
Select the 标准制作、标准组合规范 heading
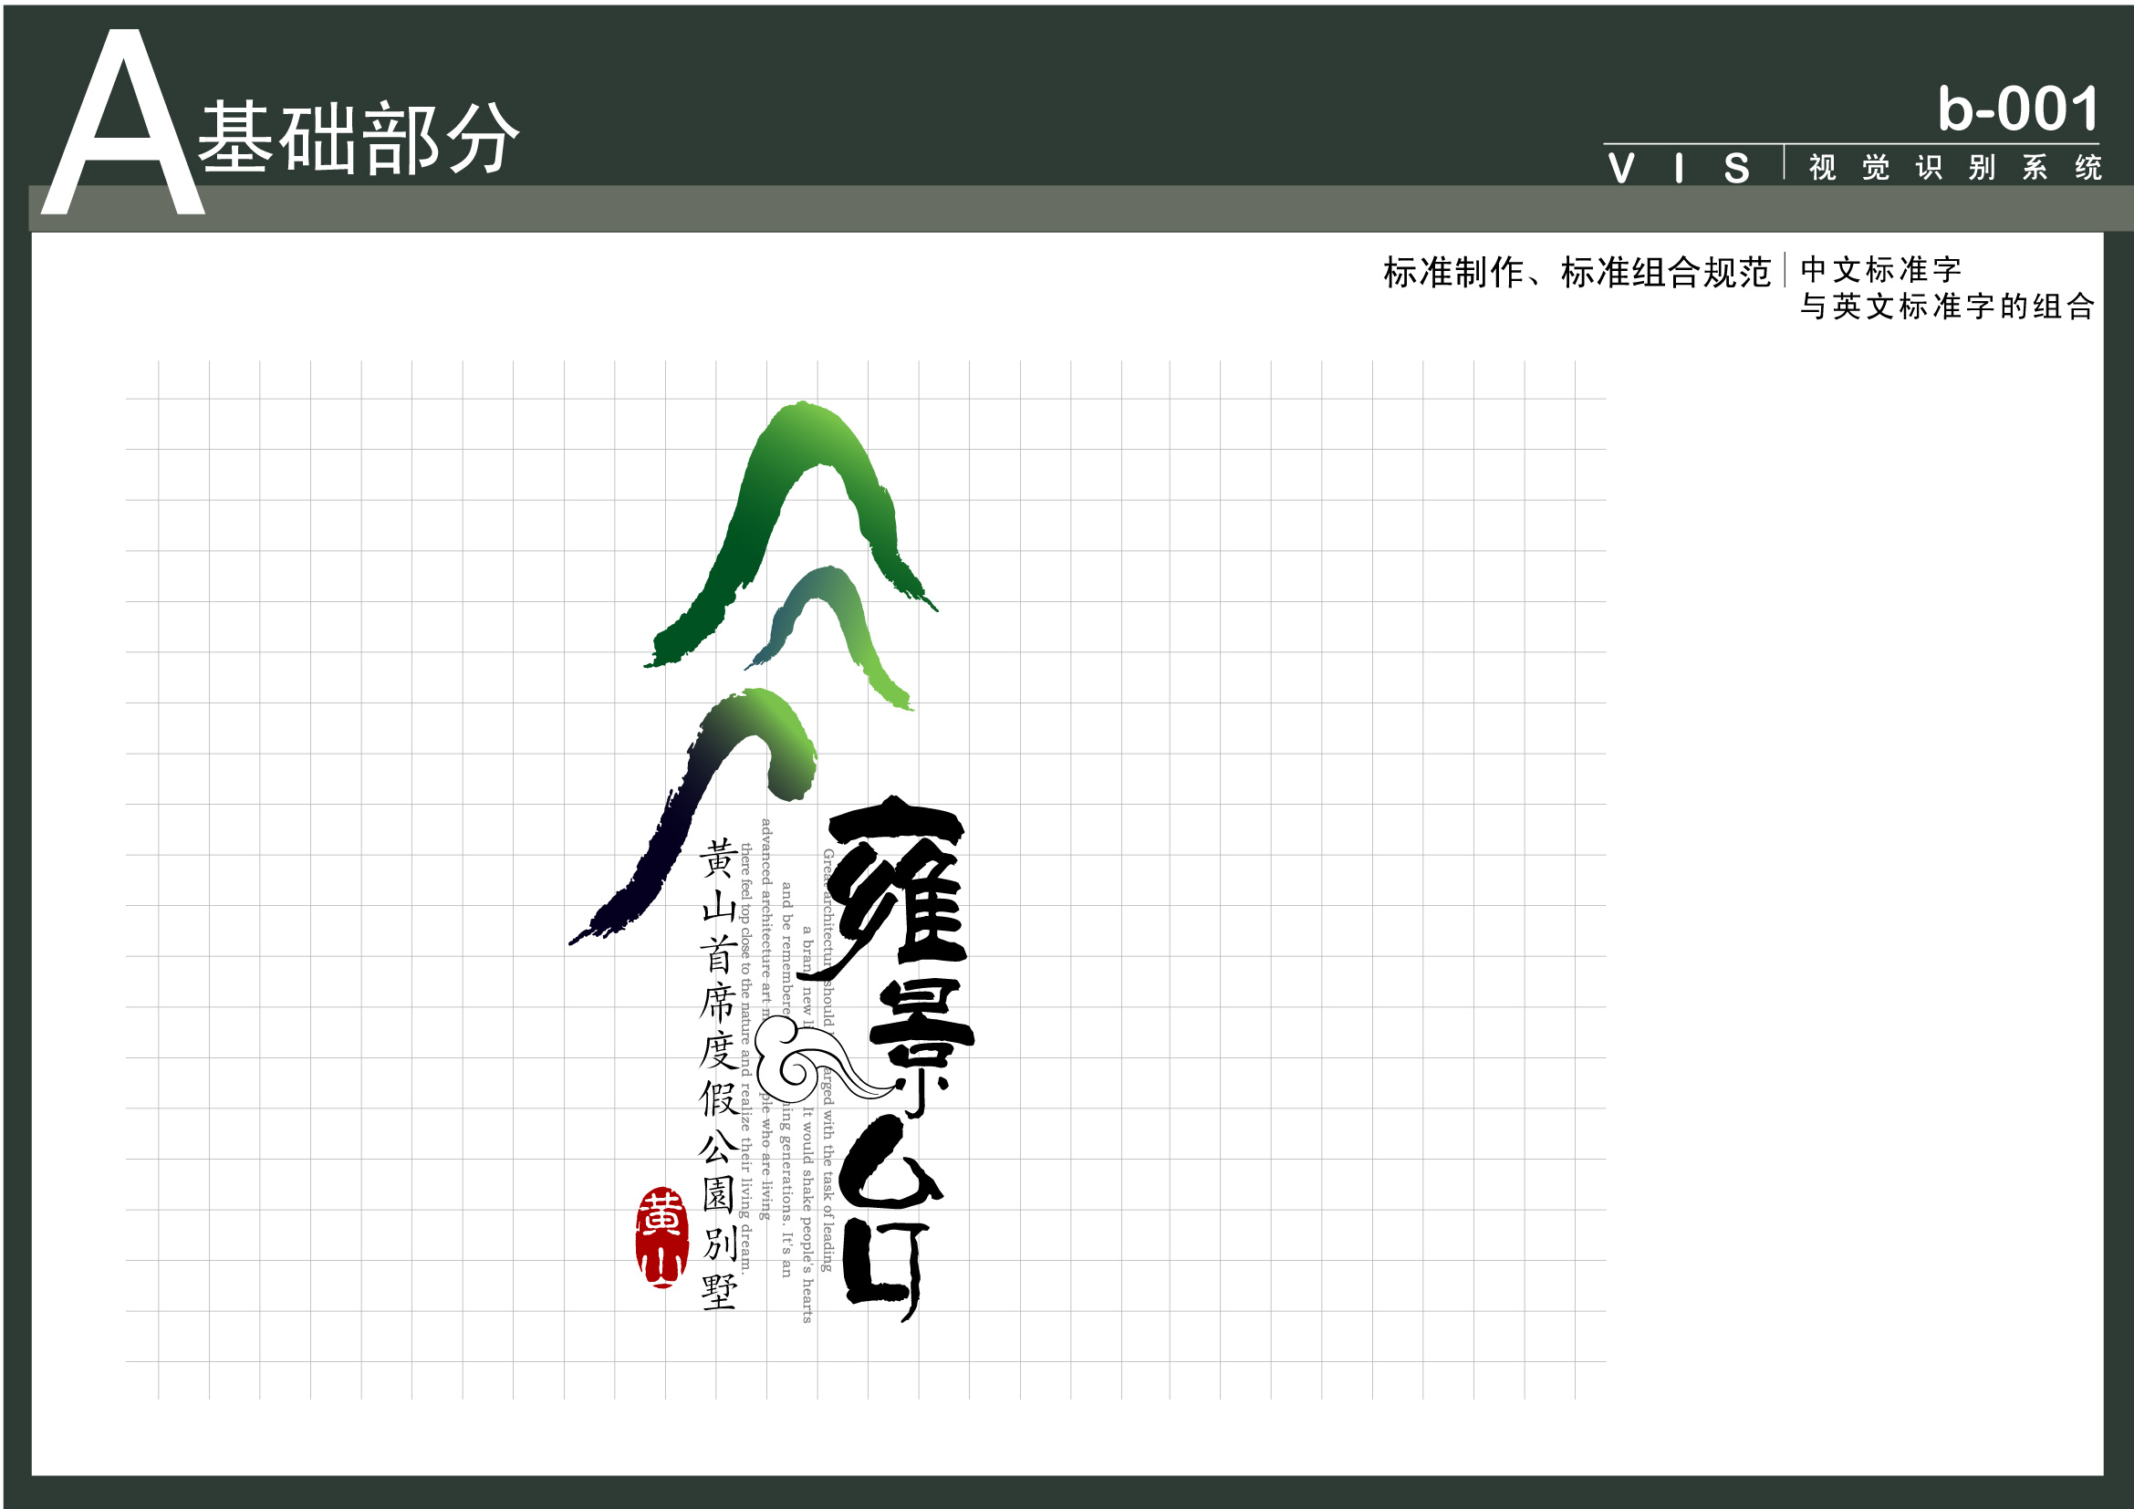tap(1577, 272)
